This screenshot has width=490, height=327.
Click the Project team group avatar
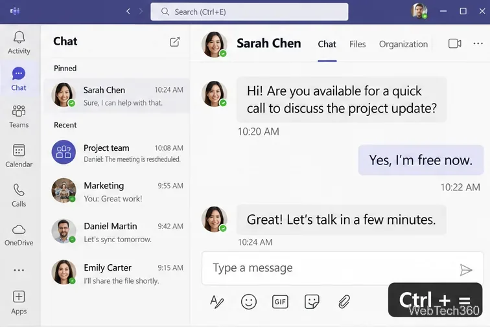click(64, 152)
